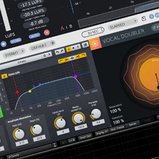Select the grey B state button
This screenshot has height=159, width=159.
point(78,47)
